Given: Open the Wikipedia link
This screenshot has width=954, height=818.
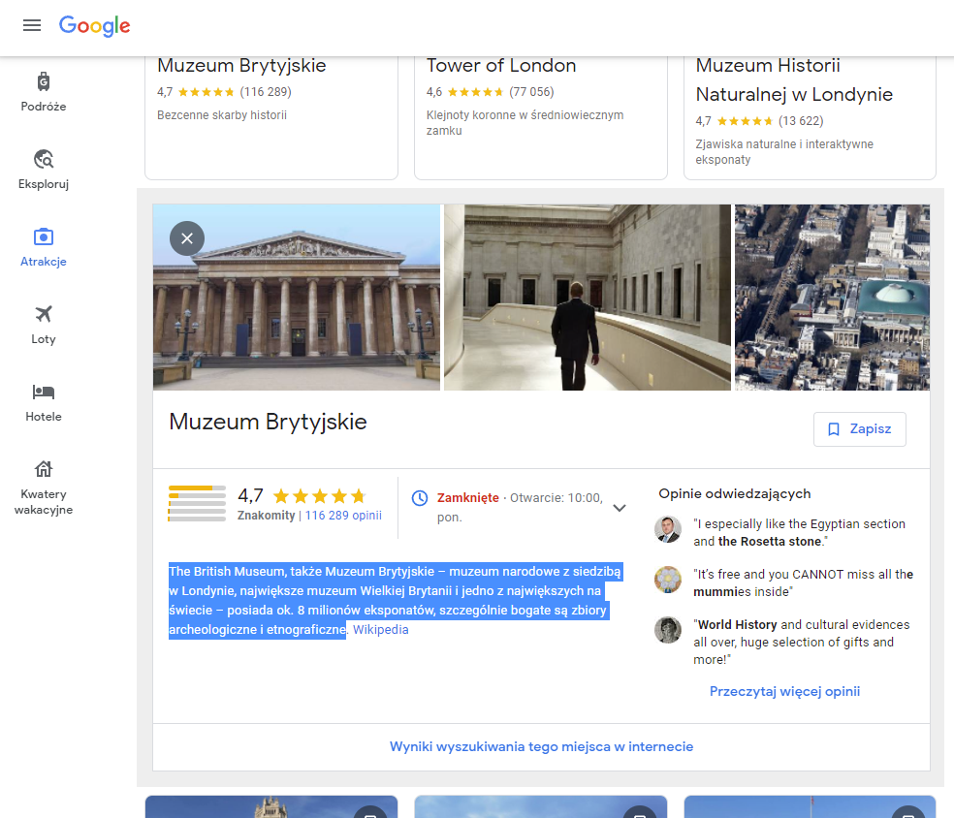Looking at the screenshot, I should (381, 629).
